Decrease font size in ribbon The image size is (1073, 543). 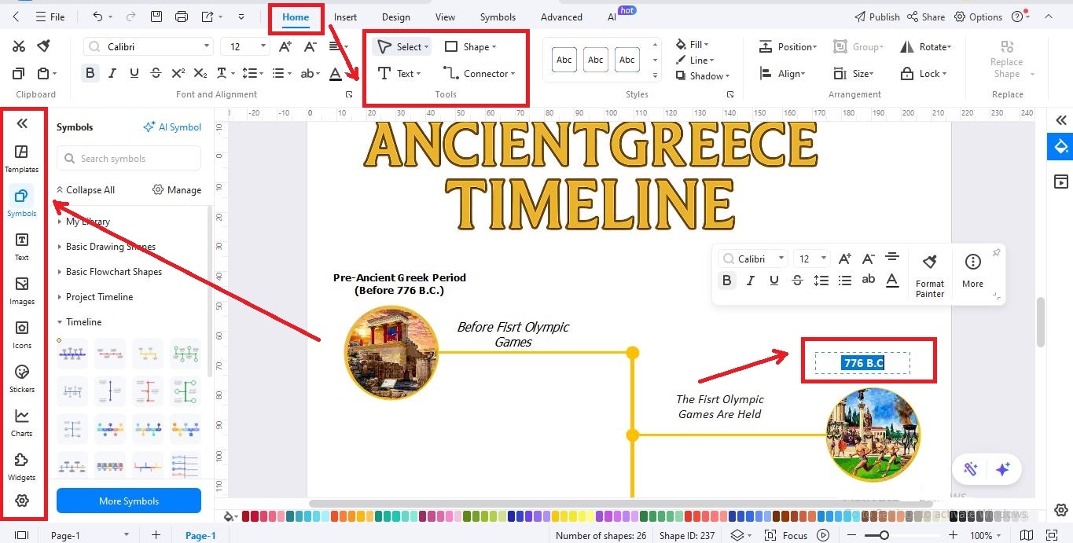tap(310, 46)
